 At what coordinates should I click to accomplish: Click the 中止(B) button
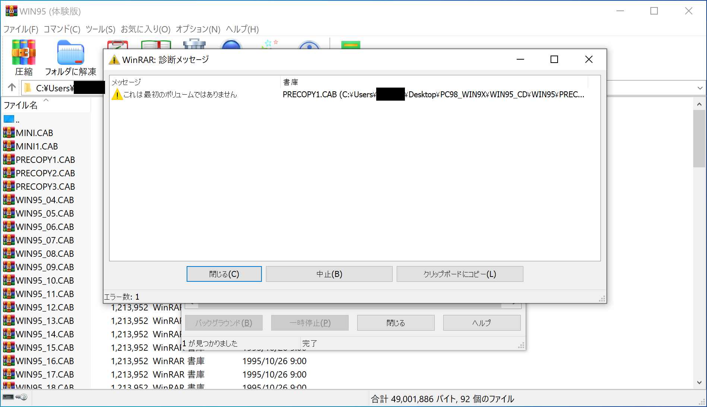click(329, 274)
